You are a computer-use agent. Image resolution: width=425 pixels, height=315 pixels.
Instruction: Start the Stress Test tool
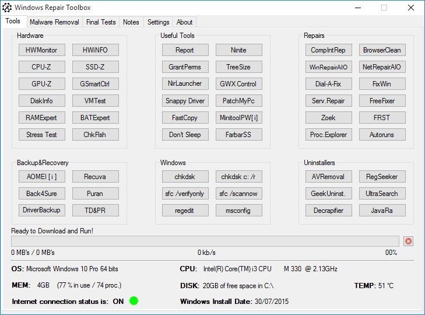42,135
